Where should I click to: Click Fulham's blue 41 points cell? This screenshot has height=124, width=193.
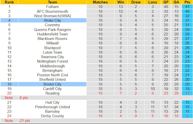coord(187,7)
